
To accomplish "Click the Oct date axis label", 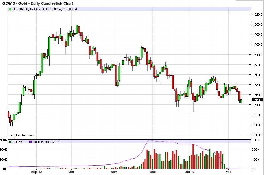I will tap(71, 172).
